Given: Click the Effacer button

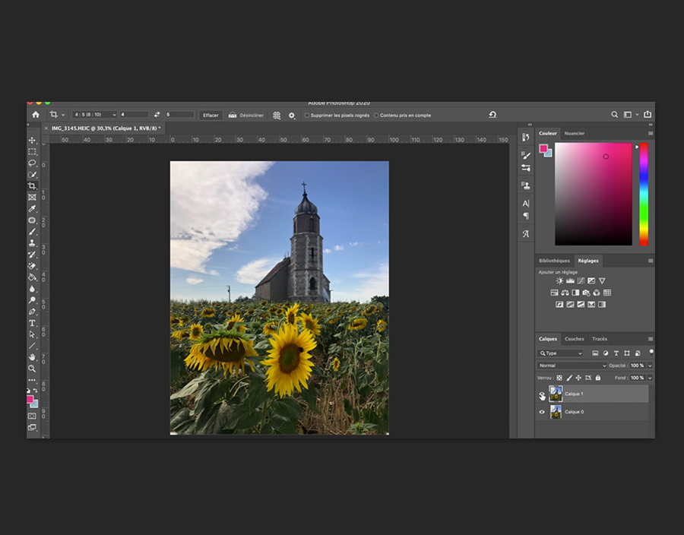Looking at the screenshot, I should (211, 116).
